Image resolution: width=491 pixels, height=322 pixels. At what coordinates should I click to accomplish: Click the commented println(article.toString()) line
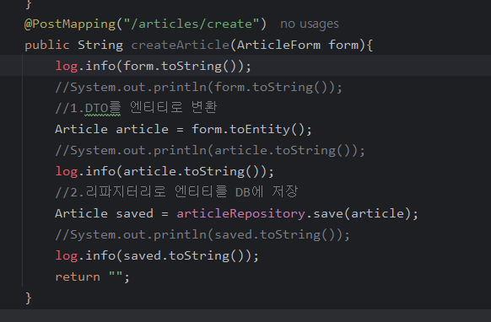(210, 151)
